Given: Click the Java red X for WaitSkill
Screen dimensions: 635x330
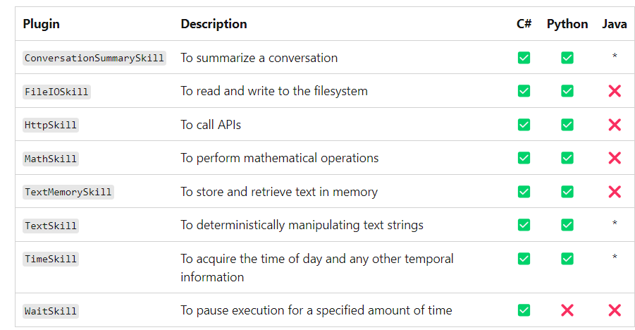Looking at the screenshot, I should click(x=615, y=310).
